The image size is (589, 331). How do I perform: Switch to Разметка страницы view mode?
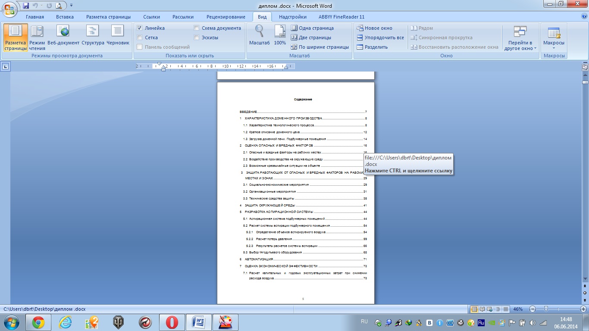coord(16,37)
